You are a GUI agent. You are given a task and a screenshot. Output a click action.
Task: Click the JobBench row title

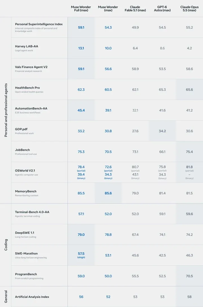(23, 150)
